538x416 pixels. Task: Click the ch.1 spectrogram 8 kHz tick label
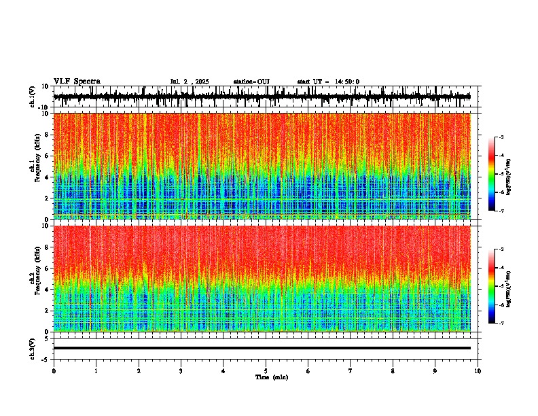47,135
